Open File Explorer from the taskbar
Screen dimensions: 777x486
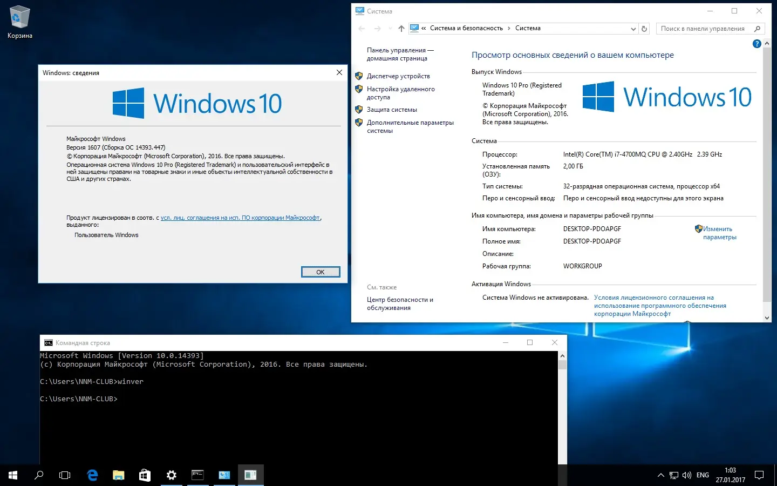(x=119, y=475)
